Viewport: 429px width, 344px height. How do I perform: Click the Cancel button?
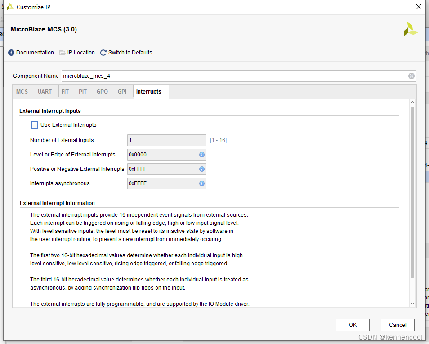[398, 325]
